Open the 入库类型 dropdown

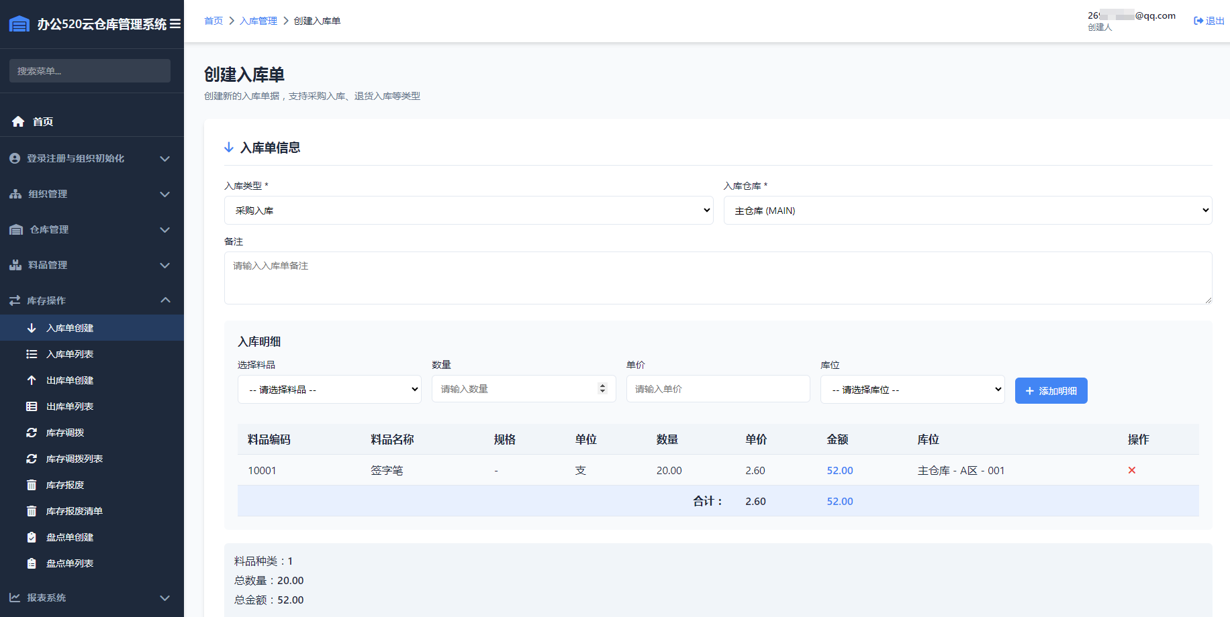(x=468, y=211)
